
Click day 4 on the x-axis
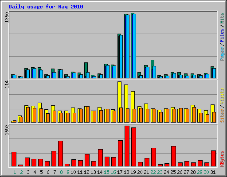coord(35,172)
